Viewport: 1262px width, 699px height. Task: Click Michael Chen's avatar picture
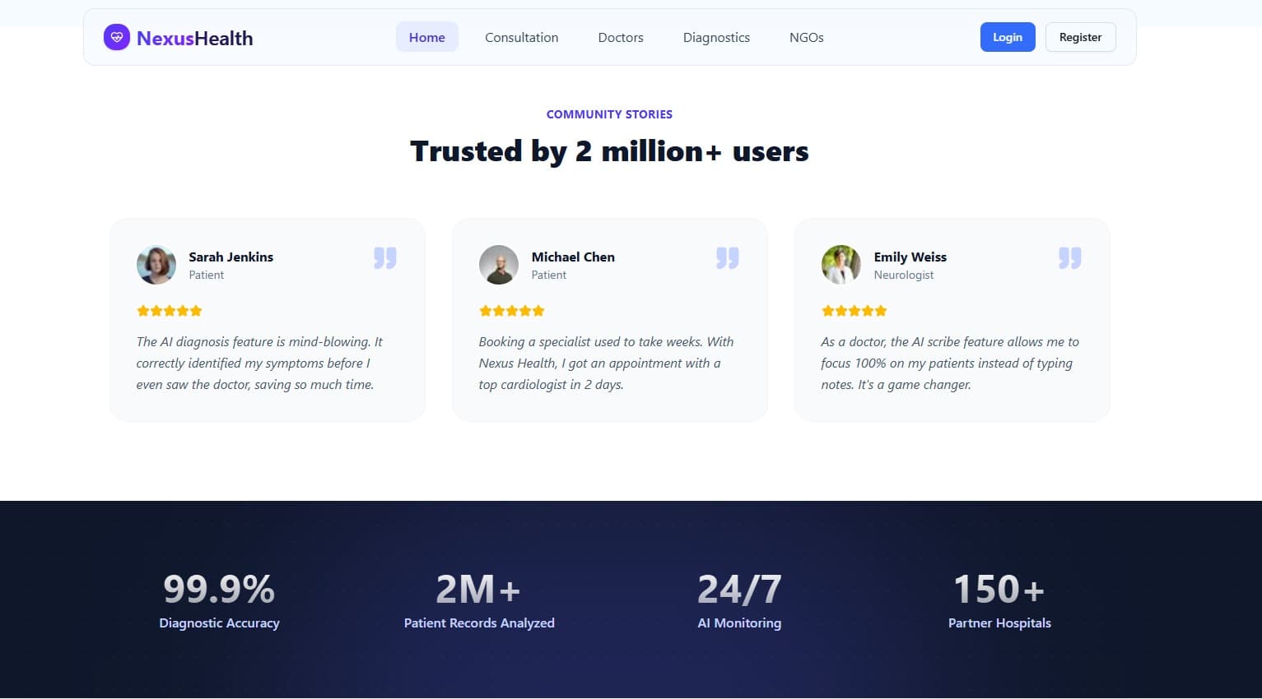499,265
